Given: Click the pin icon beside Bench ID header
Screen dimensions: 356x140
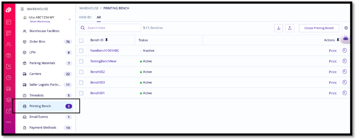Looking at the screenshot, I should click(107, 40).
